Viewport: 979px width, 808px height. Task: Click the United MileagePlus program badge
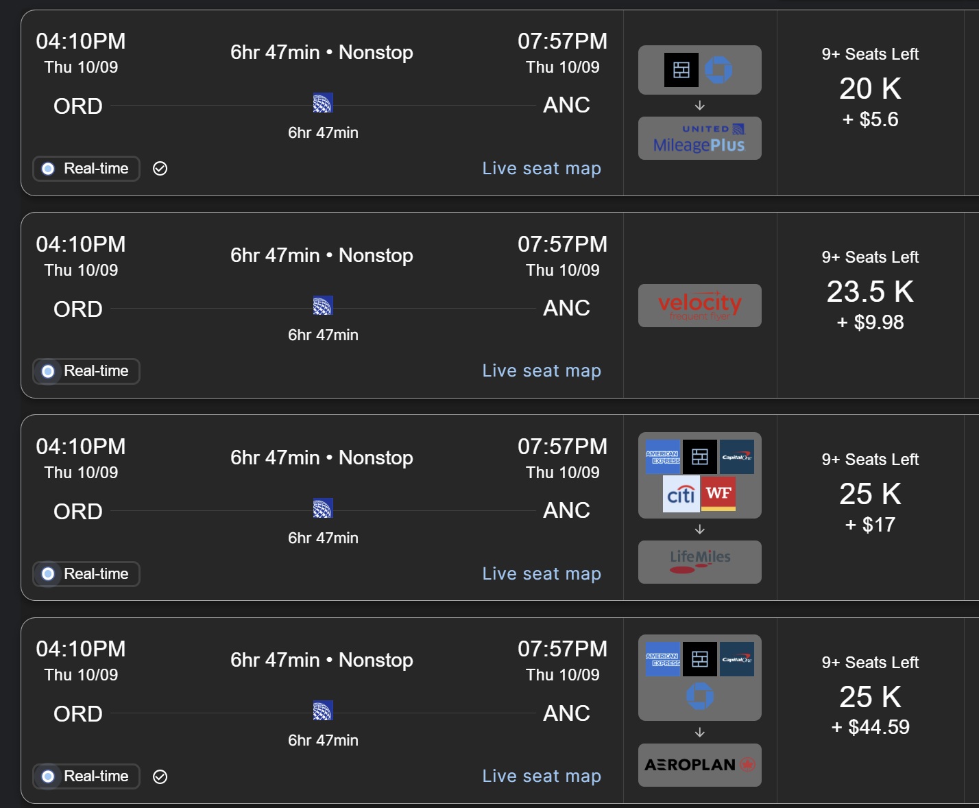699,139
